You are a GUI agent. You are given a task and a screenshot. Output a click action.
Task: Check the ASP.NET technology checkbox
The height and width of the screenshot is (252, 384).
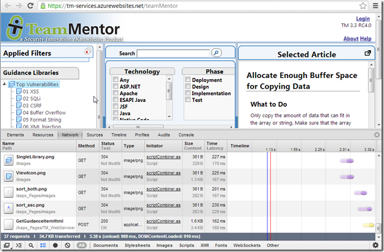(116, 87)
